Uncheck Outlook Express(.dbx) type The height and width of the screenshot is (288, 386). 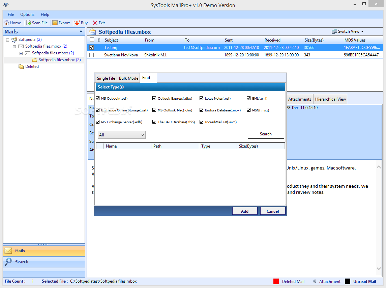tap(154, 98)
